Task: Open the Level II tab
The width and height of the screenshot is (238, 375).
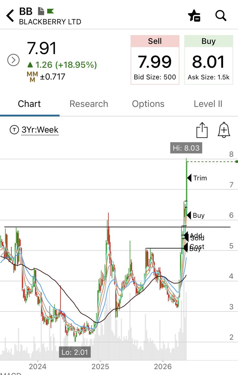Action: (208, 104)
